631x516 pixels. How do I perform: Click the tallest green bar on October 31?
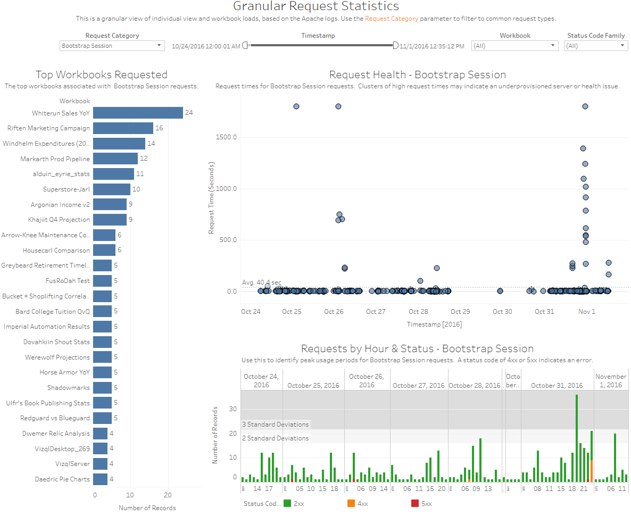[x=576, y=436]
